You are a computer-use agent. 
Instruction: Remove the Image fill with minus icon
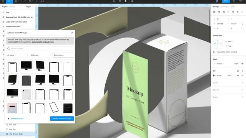(243, 76)
